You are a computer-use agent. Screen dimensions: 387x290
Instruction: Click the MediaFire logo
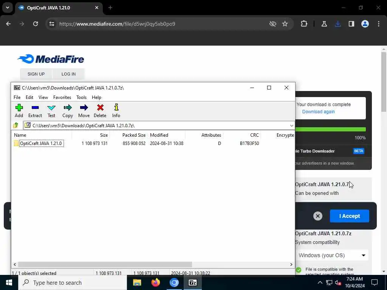pyautogui.click(x=51, y=59)
